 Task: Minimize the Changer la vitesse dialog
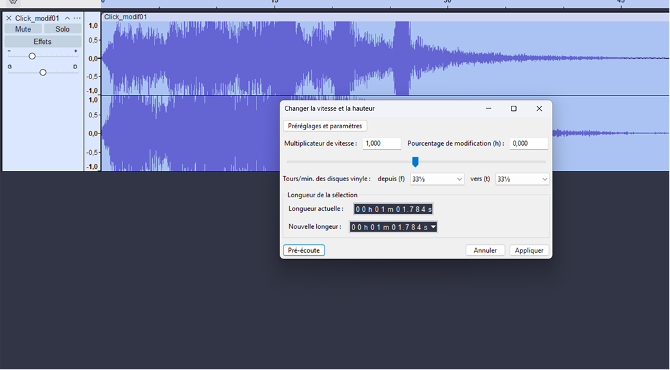488,109
